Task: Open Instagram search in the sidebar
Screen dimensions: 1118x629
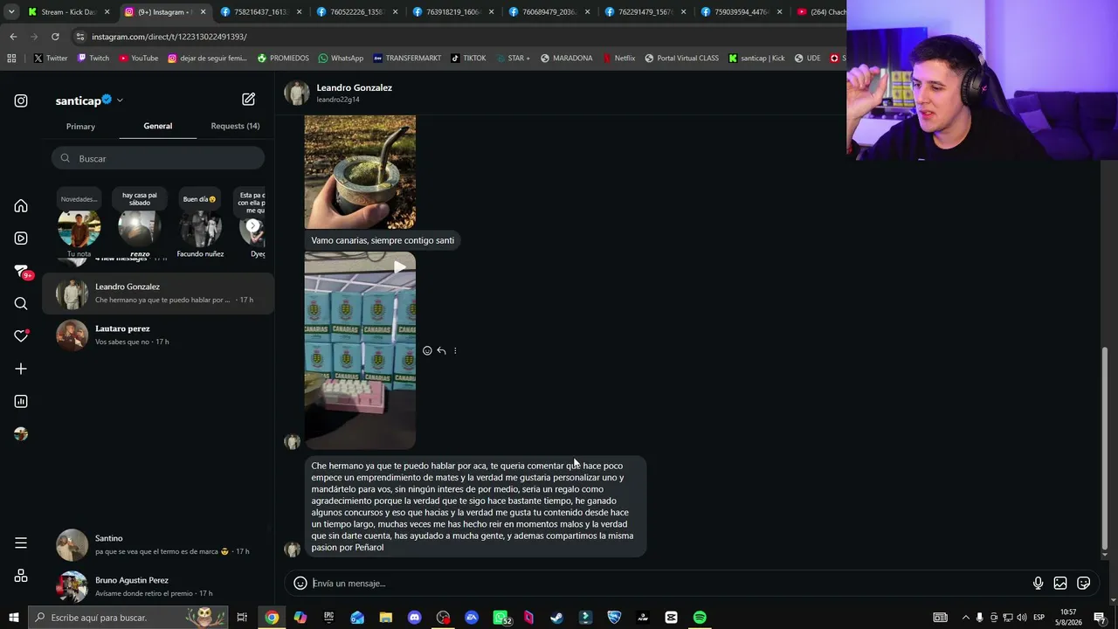Action: coord(21,303)
